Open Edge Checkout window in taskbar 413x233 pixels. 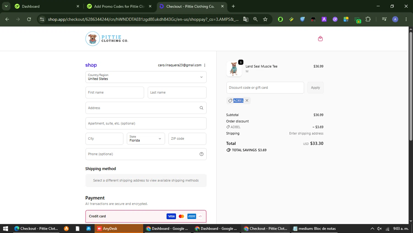[36, 229]
